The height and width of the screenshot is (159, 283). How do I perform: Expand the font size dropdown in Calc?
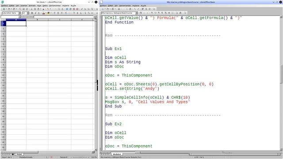coord(28,13)
